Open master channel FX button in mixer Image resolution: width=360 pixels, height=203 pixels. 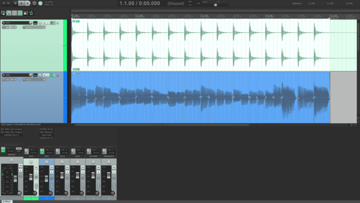pos(3,150)
